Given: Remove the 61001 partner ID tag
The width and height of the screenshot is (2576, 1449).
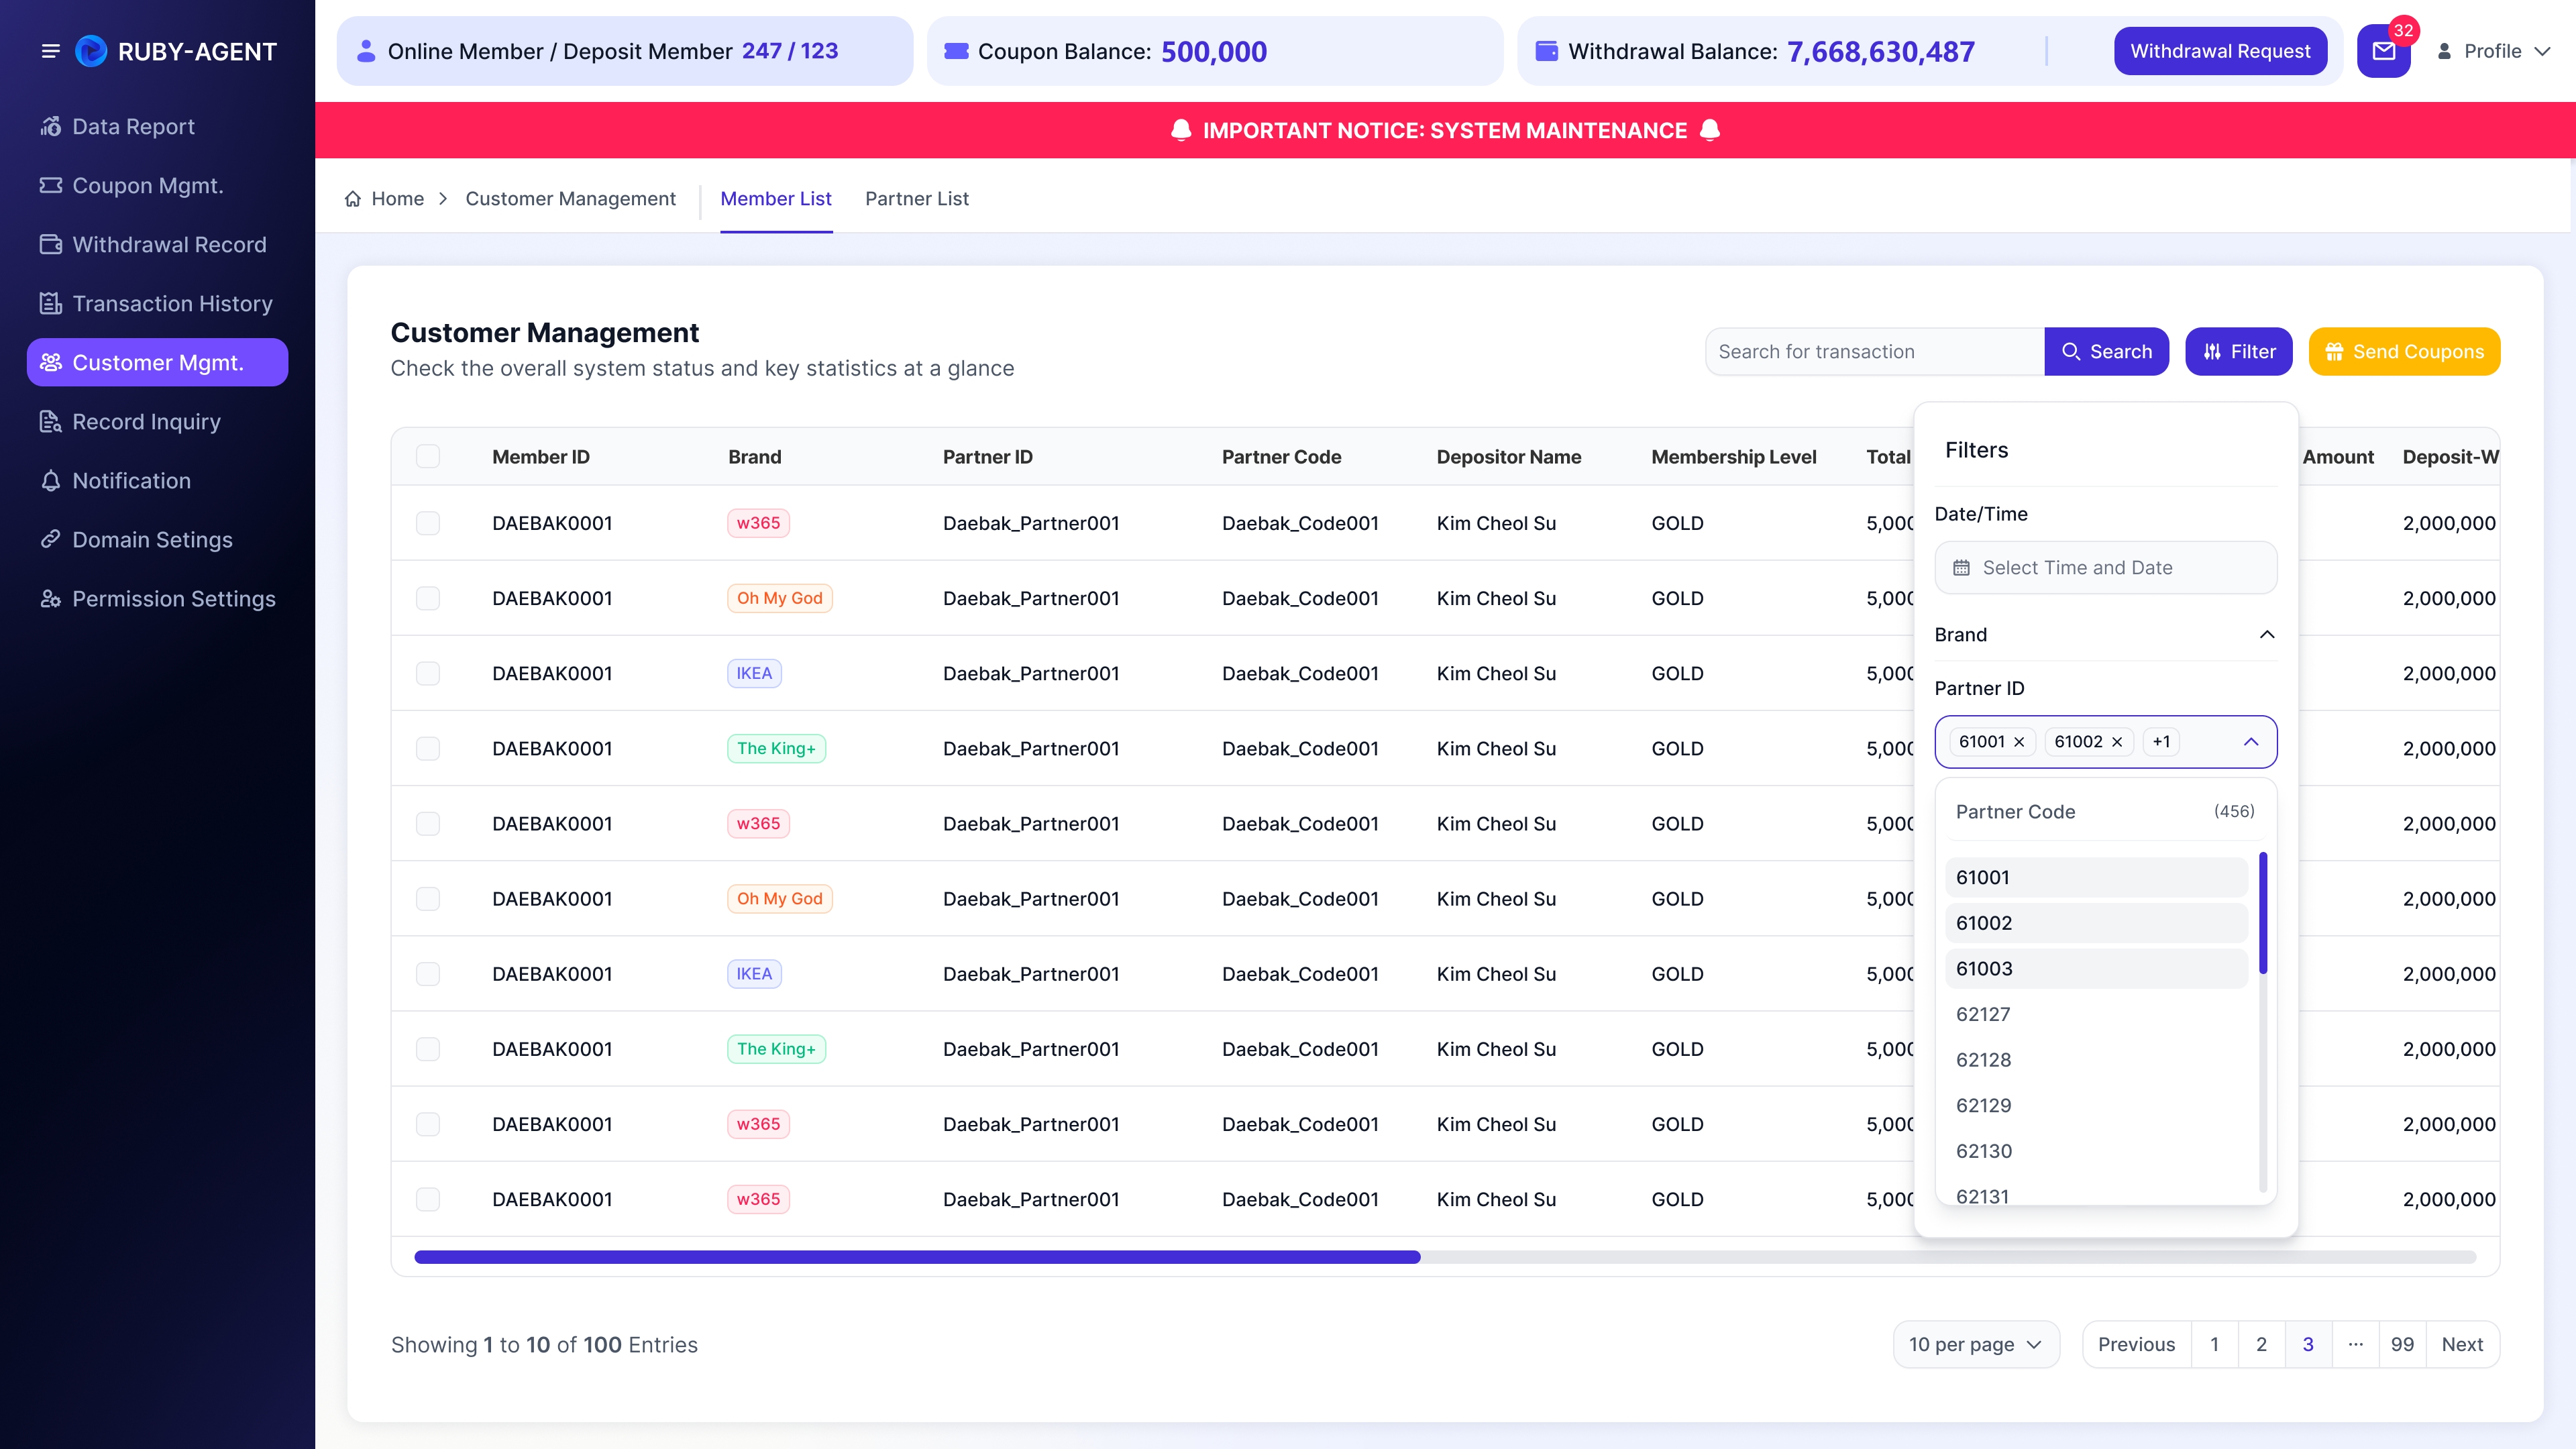Looking at the screenshot, I should point(2019,742).
